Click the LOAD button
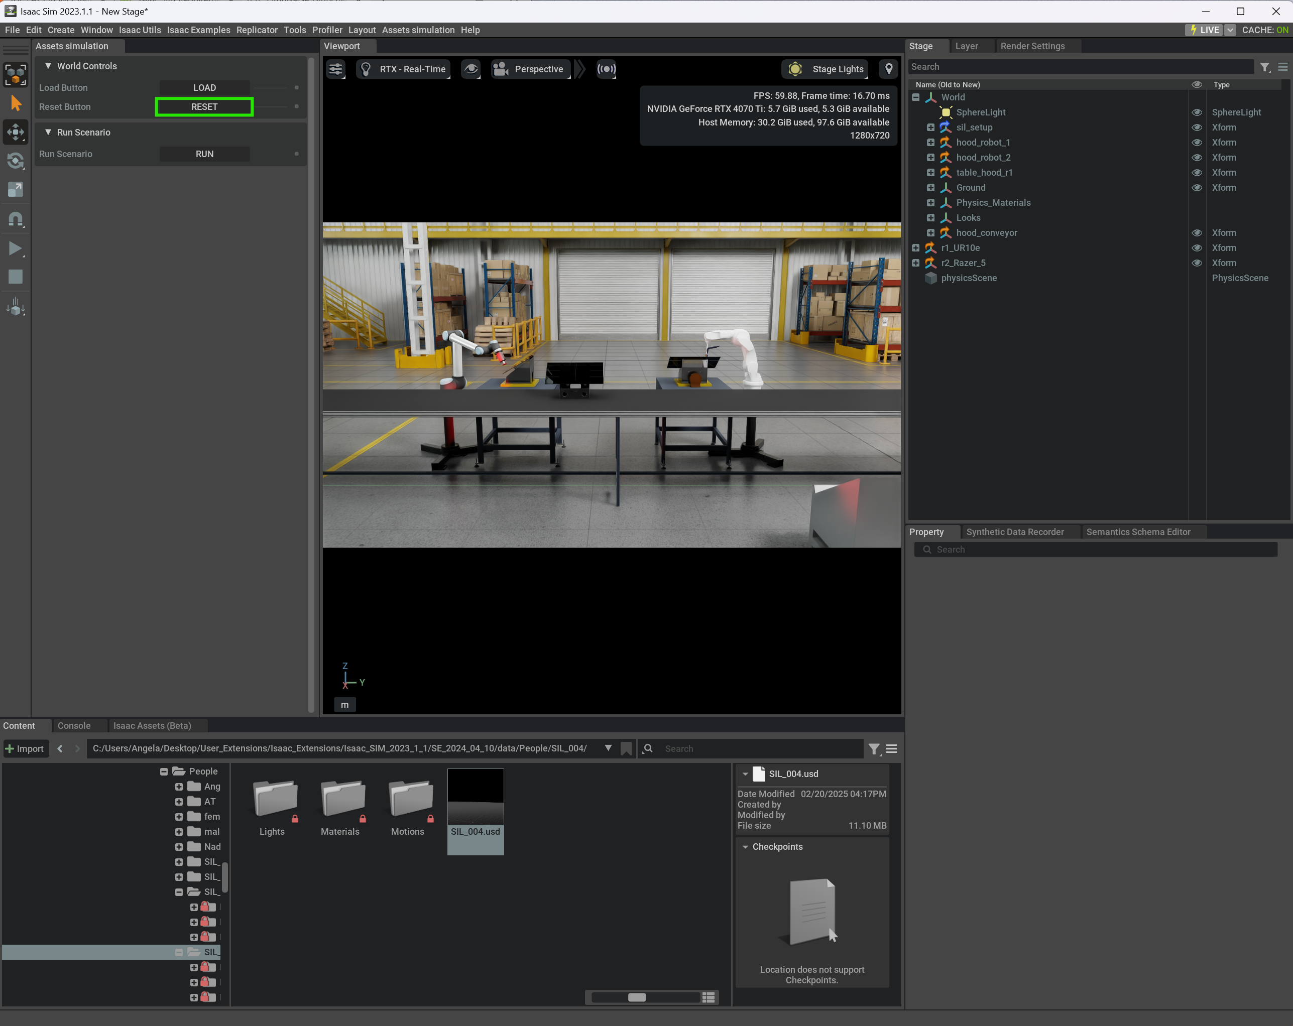Viewport: 1293px width, 1026px height. 204,87
